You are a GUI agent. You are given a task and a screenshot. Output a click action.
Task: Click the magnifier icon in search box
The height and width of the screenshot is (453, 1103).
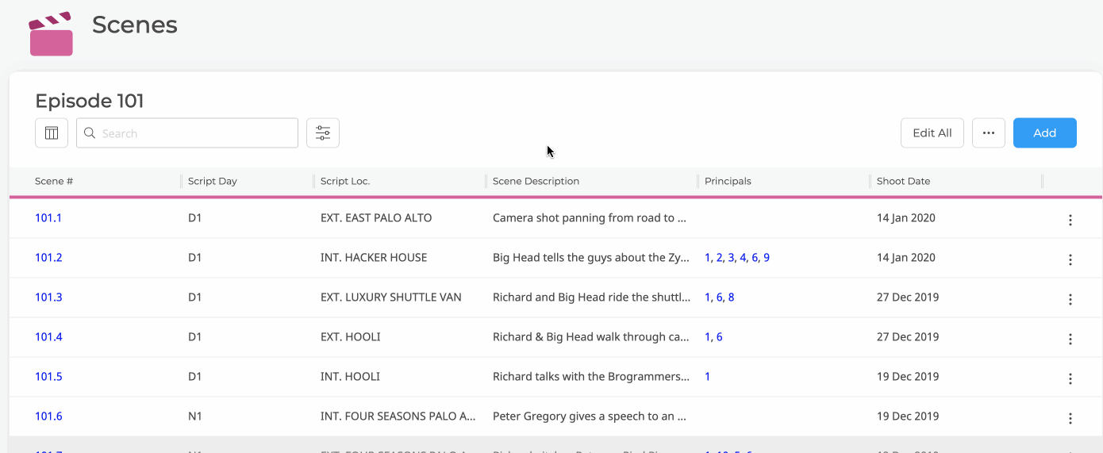90,133
